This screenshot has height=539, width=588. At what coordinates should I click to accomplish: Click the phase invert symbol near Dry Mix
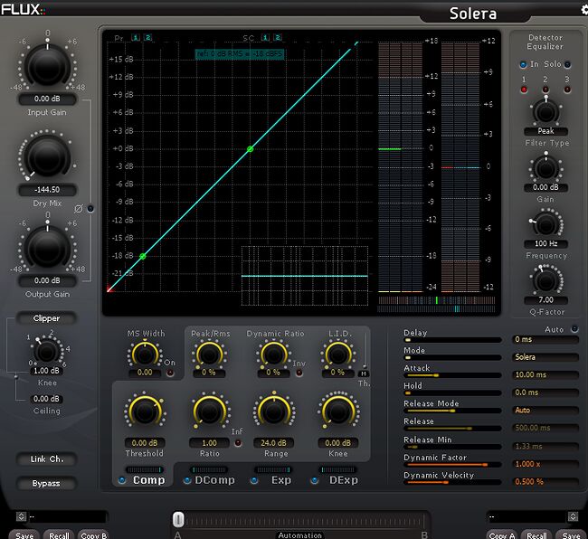tap(78, 208)
